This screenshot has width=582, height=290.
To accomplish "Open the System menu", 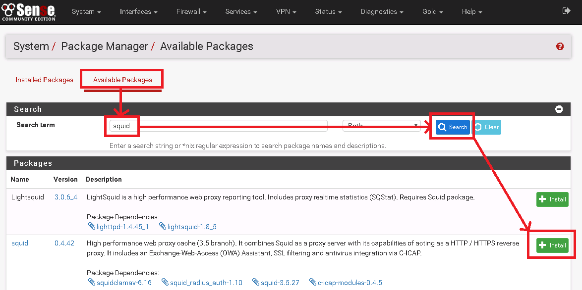I will pyautogui.click(x=86, y=11).
